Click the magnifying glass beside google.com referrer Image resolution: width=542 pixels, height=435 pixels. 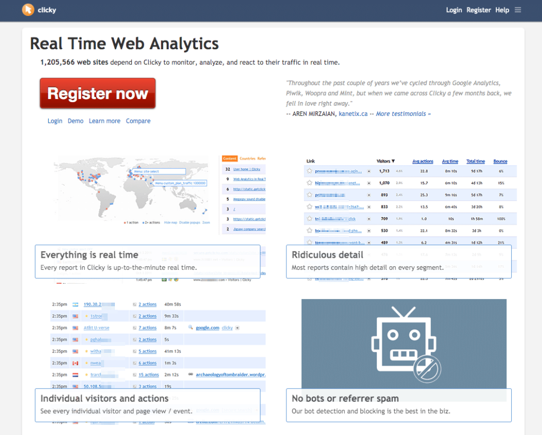point(190,328)
